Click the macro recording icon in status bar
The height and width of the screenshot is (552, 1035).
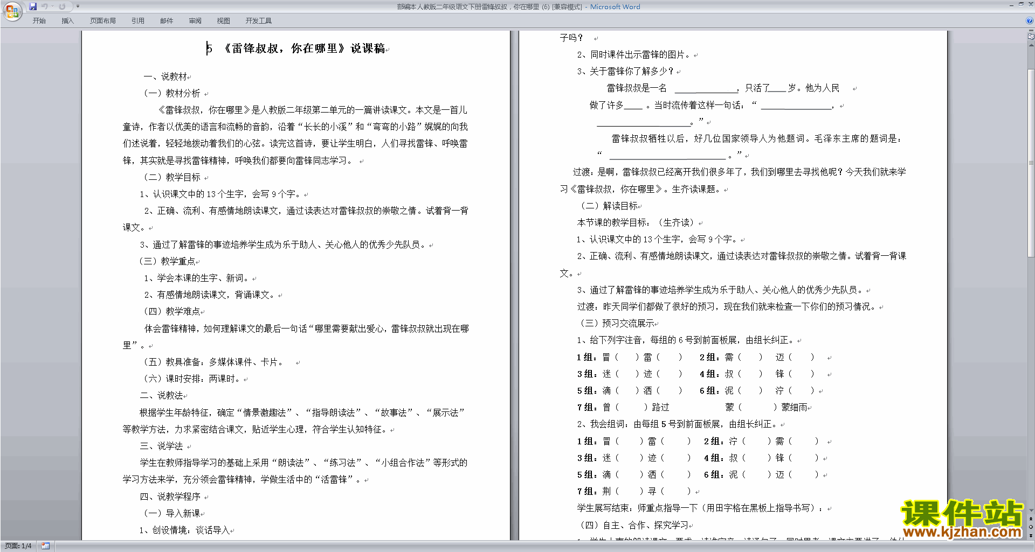click(x=45, y=546)
